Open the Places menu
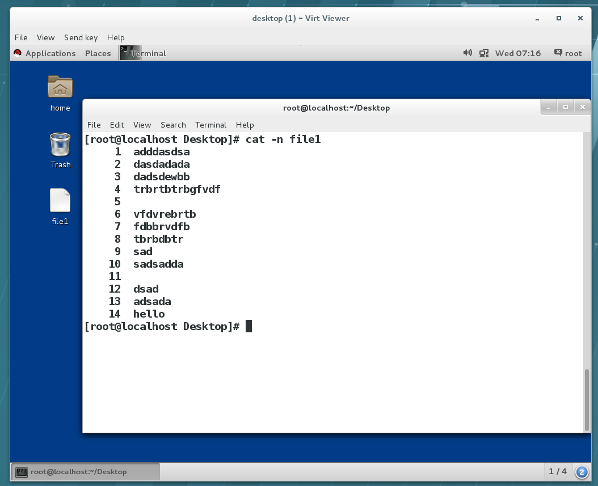The height and width of the screenshot is (486, 598). [98, 53]
